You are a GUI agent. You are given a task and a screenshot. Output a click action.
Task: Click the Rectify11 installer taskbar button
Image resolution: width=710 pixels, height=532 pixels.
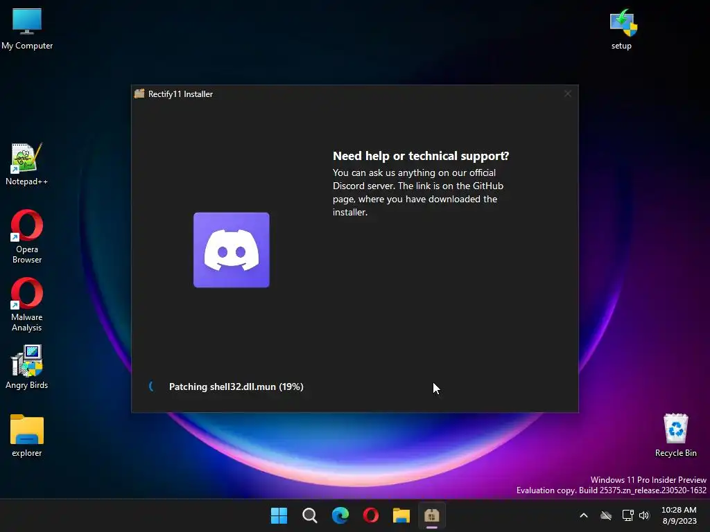click(431, 515)
